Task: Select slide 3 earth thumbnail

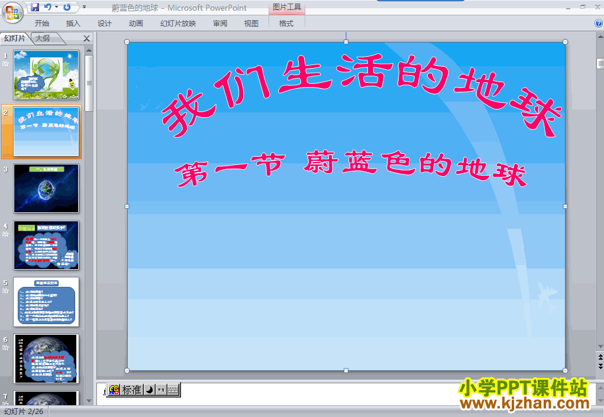Action: click(46, 188)
